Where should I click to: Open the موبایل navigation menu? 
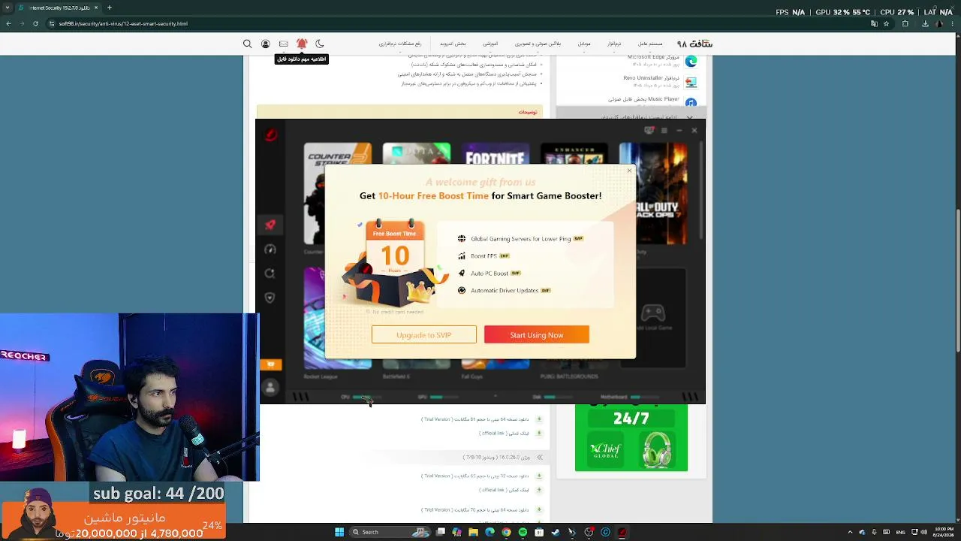click(x=584, y=44)
